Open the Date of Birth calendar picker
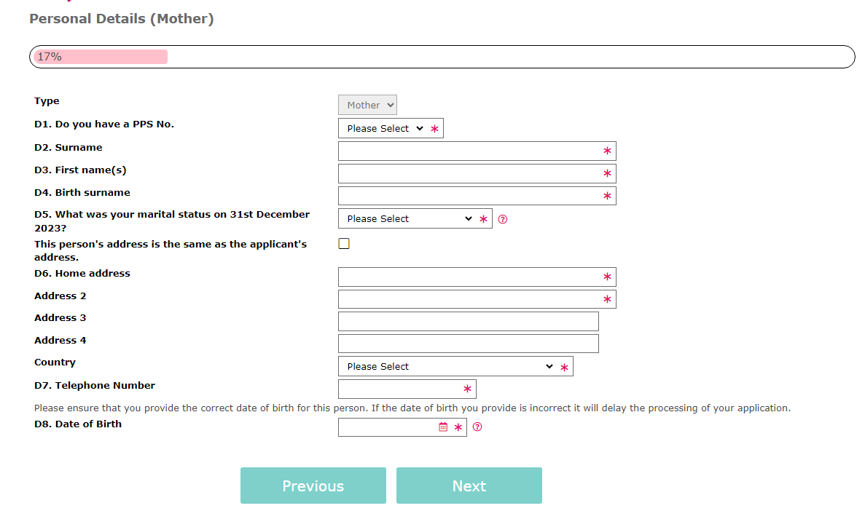 [x=443, y=427]
